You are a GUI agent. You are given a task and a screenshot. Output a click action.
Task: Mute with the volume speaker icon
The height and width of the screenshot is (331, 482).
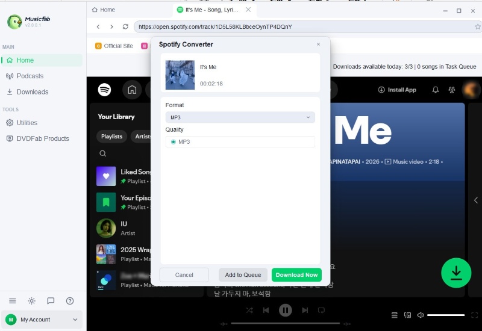click(421, 315)
